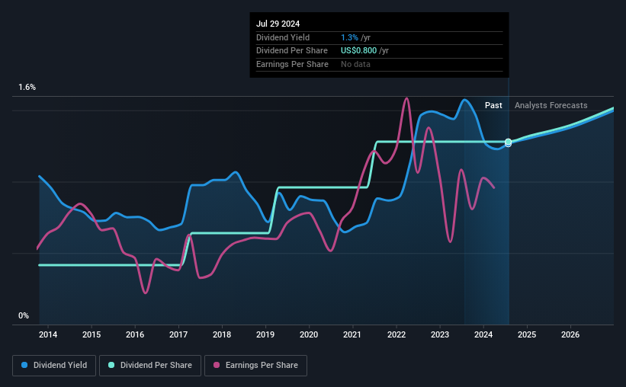Select the 2025 label on the x-axis
626x387 pixels.
click(527, 334)
